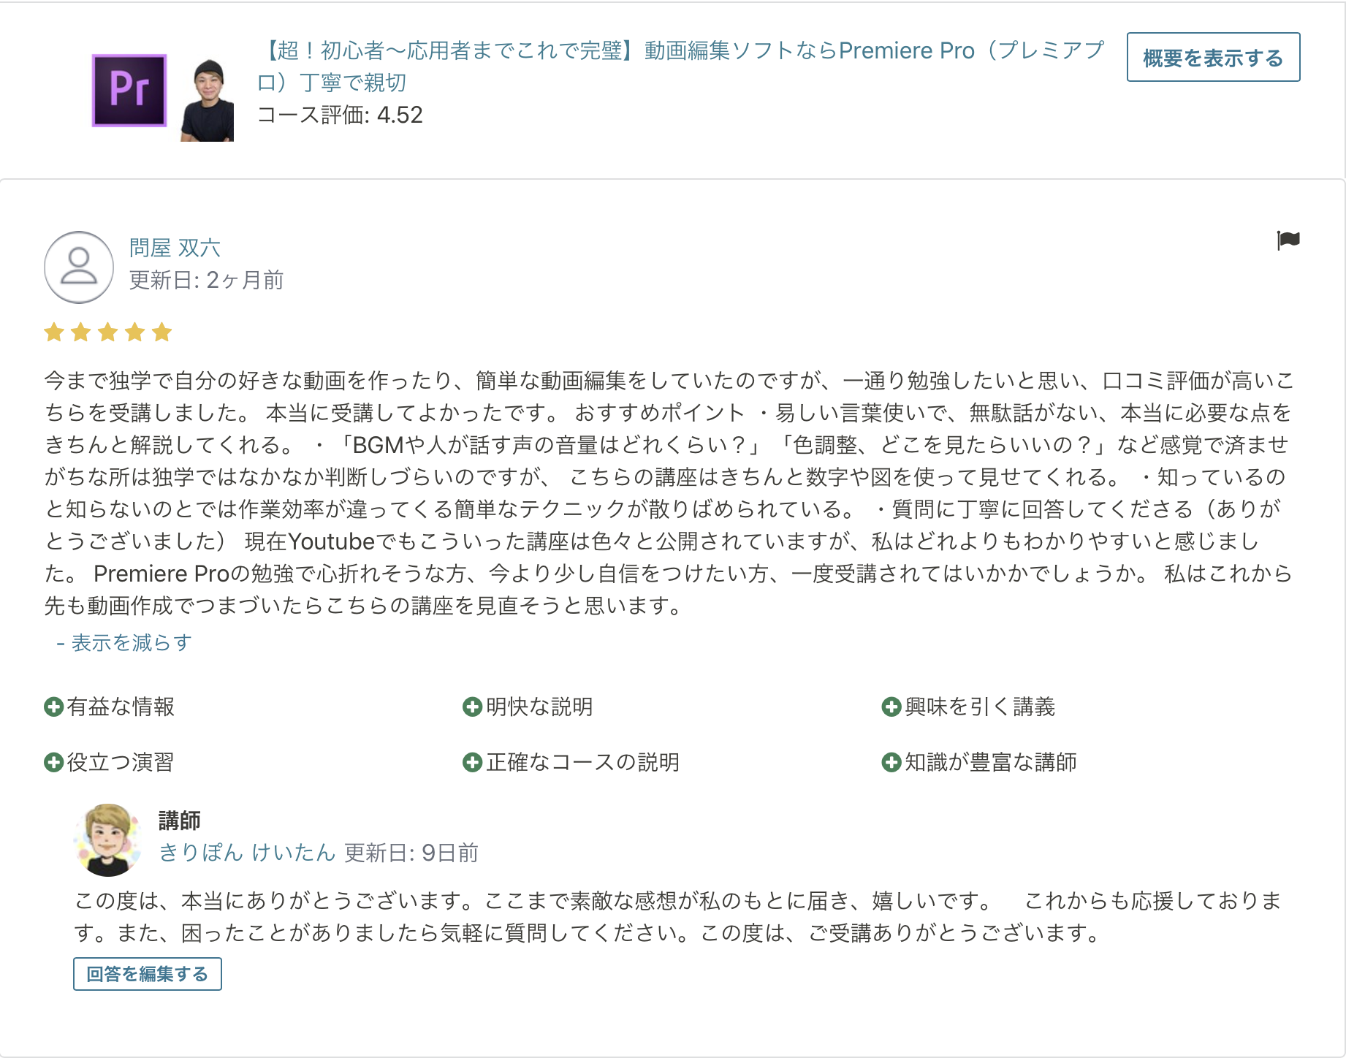This screenshot has width=1346, height=1058.
Task: Click the plus icon beside 有益な情報
Action: 53,707
